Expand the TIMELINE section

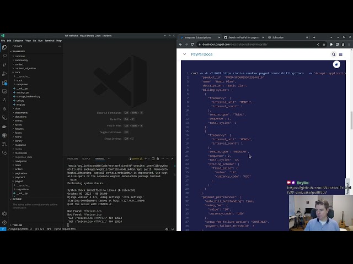[17, 225]
